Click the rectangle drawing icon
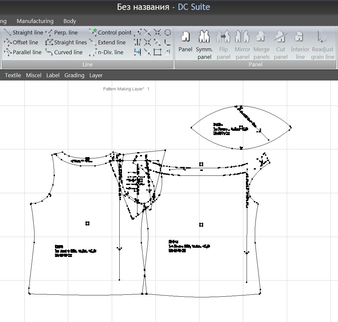This screenshot has height=322, width=338. [157, 52]
